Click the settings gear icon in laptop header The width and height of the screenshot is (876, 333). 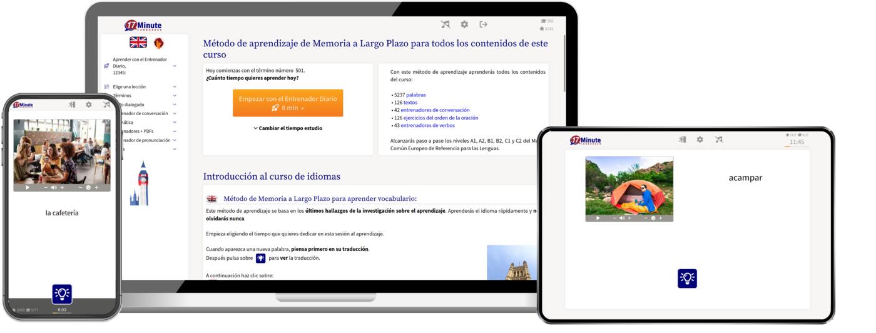(x=464, y=24)
